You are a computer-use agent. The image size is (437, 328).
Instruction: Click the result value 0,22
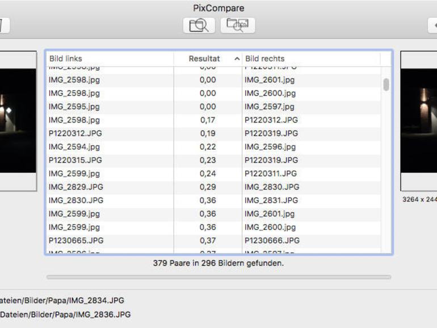[208, 147]
